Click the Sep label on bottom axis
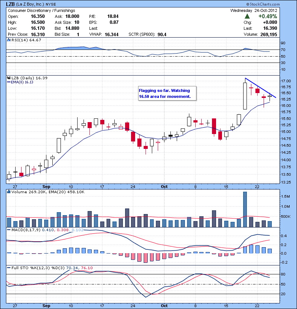 46,306
